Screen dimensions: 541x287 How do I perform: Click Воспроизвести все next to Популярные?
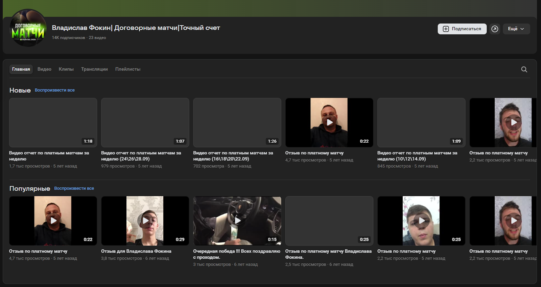(x=74, y=188)
